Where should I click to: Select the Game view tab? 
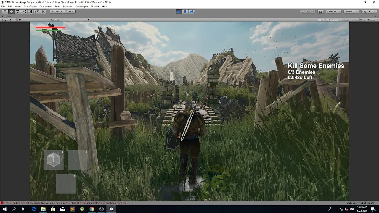[7, 17]
